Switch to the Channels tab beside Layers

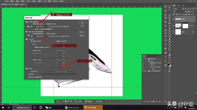pos(179,5)
